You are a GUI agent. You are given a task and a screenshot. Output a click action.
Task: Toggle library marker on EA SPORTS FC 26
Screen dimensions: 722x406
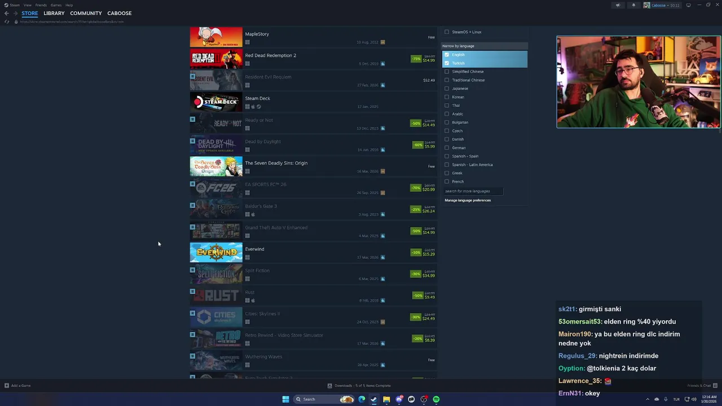(x=192, y=184)
